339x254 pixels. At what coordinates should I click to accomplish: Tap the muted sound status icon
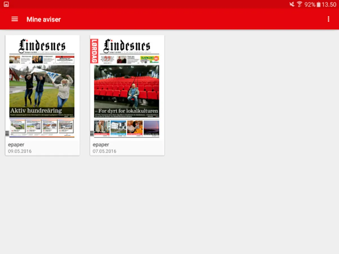(x=292, y=4)
